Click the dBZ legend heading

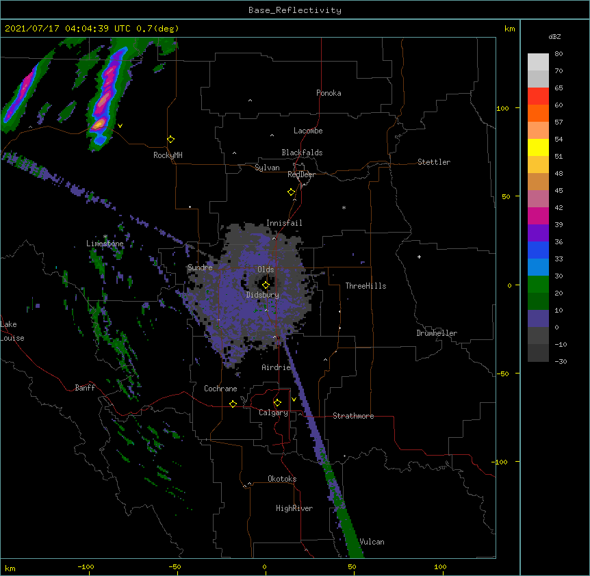554,37
